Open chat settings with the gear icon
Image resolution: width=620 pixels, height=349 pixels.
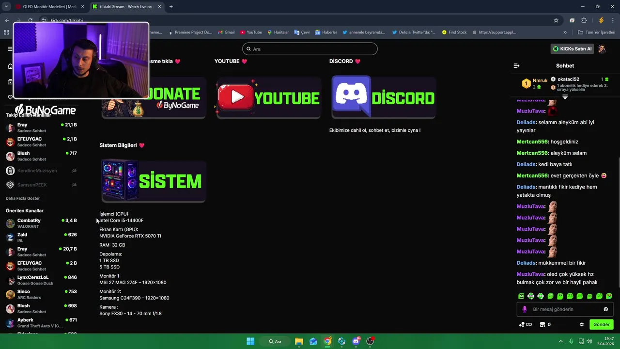tap(582, 324)
